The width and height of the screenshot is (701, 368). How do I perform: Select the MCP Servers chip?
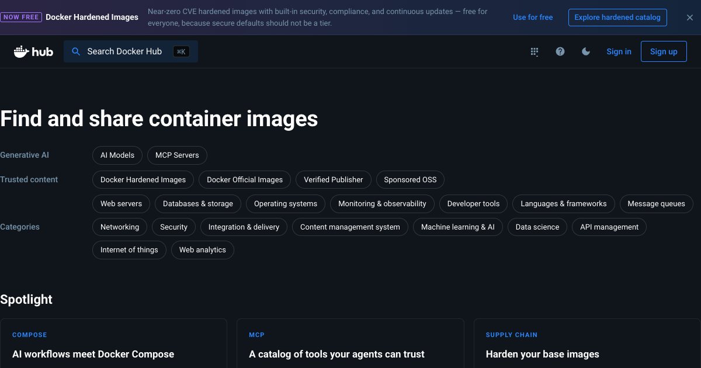177,155
